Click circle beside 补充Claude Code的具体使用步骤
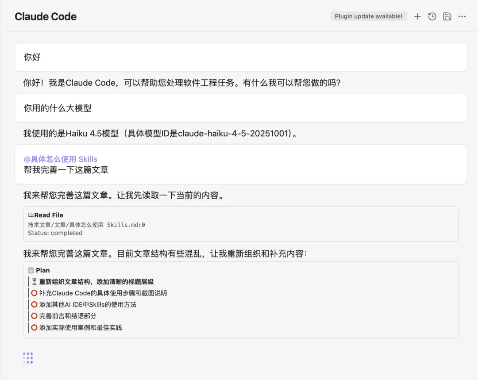The width and height of the screenshot is (478, 380). click(34, 293)
